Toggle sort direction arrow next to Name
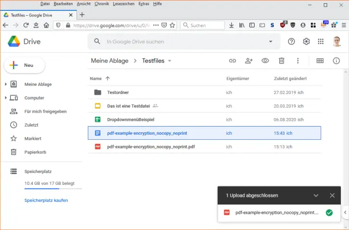349x230 pixels. tap(107, 79)
